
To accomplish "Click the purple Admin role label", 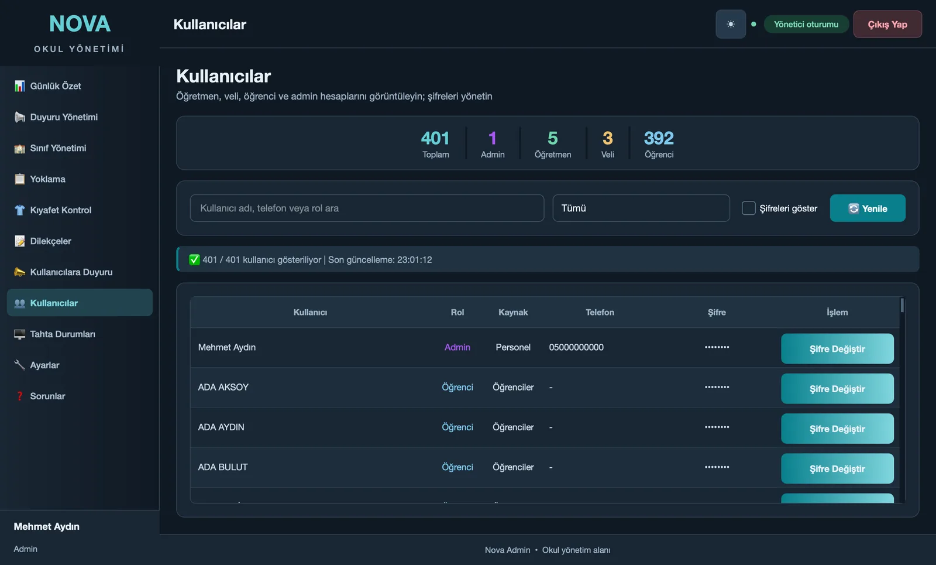I will point(457,347).
